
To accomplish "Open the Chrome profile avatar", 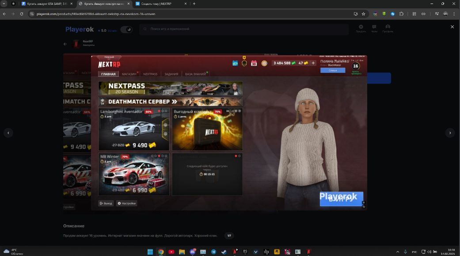I will [x=445, y=14].
